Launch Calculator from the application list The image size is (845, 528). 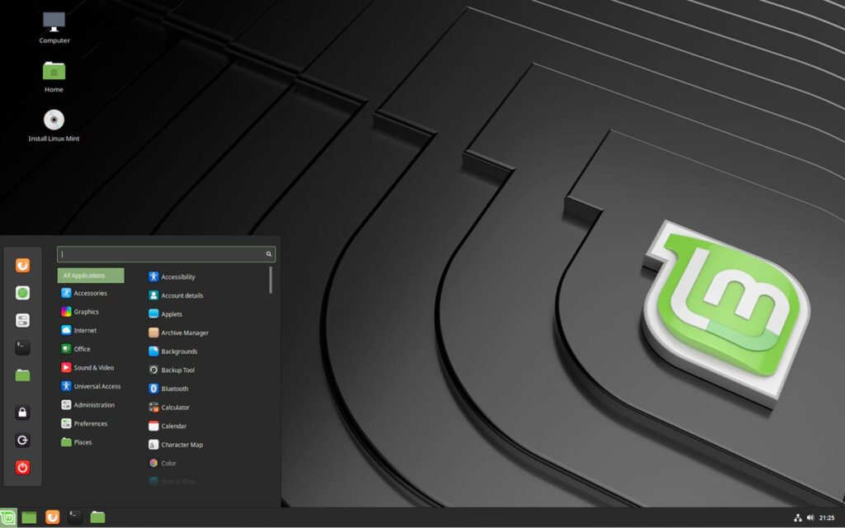click(168, 408)
